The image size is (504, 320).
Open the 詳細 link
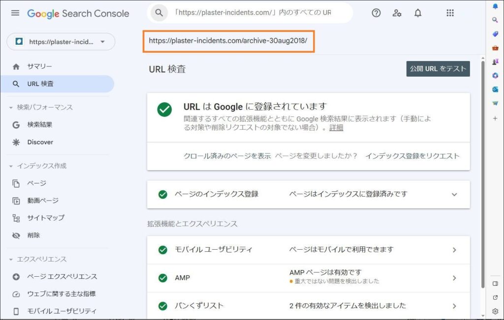coord(336,128)
